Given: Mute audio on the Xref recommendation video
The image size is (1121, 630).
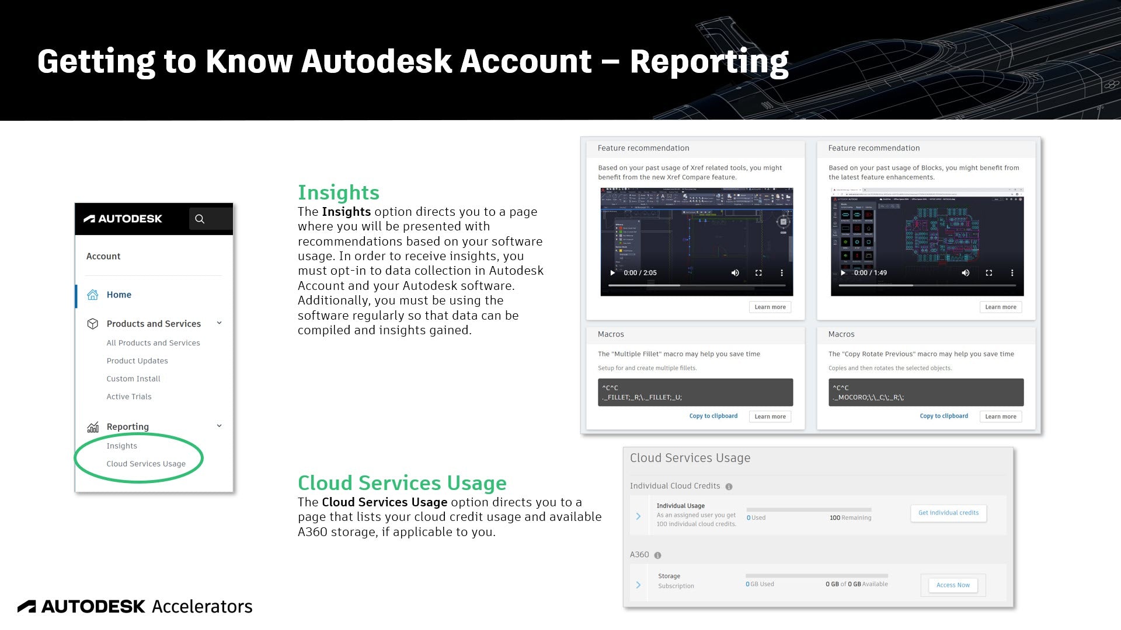Looking at the screenshot, I should pos(734,272).
